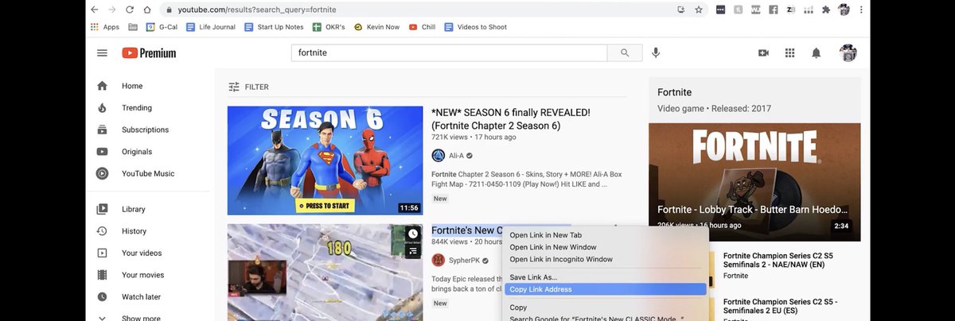Open YouTube Music in the sidebar

point(148,173)
